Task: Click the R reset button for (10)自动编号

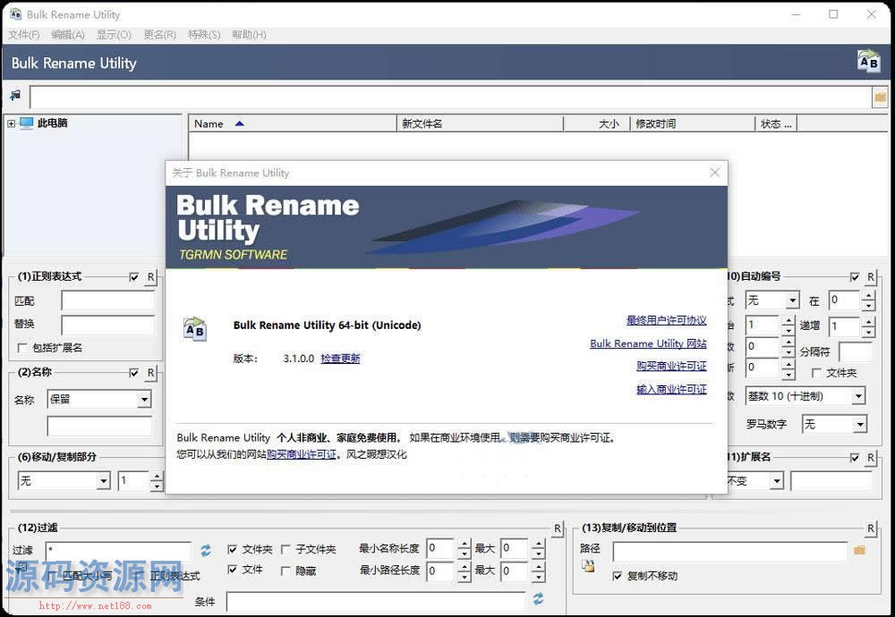Action: (x=871, y=277)
